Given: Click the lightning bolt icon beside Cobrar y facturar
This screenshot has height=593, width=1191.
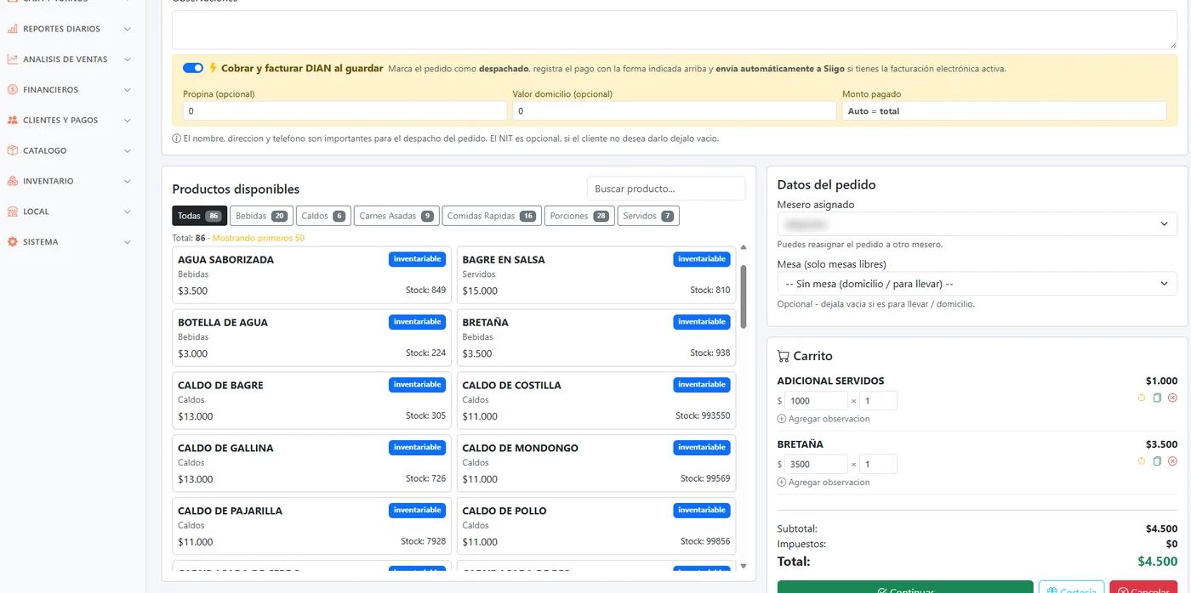Looking at the screenshot, I should pos(213,68).
